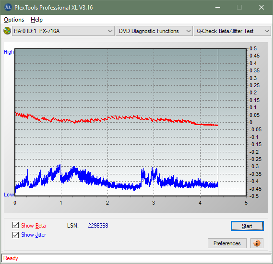
Task: Toggle the Show Jitter checkbox
Action: [15, 235]
